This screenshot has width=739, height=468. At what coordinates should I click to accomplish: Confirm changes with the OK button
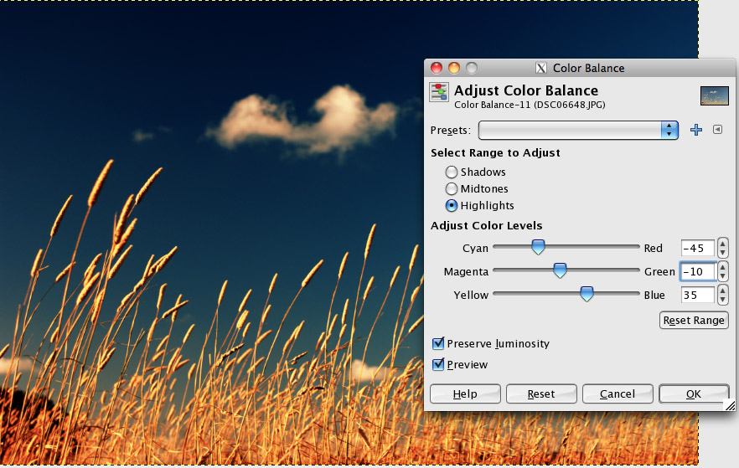point(694,393)
